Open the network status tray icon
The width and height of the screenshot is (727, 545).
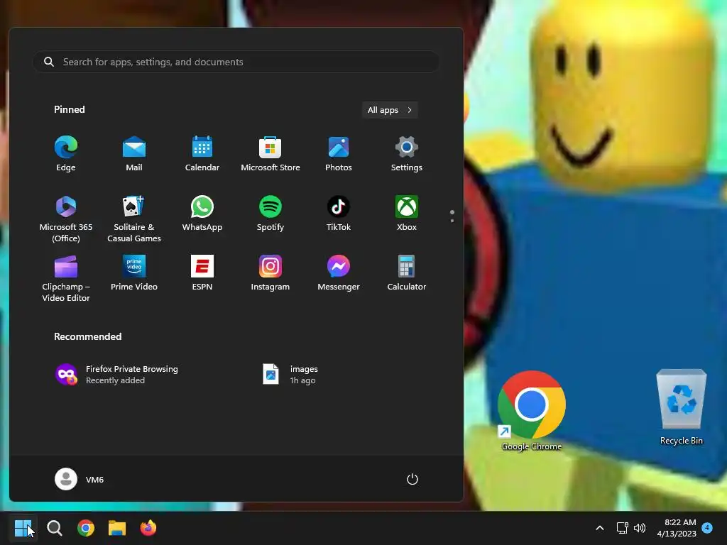tap(622, 528)
